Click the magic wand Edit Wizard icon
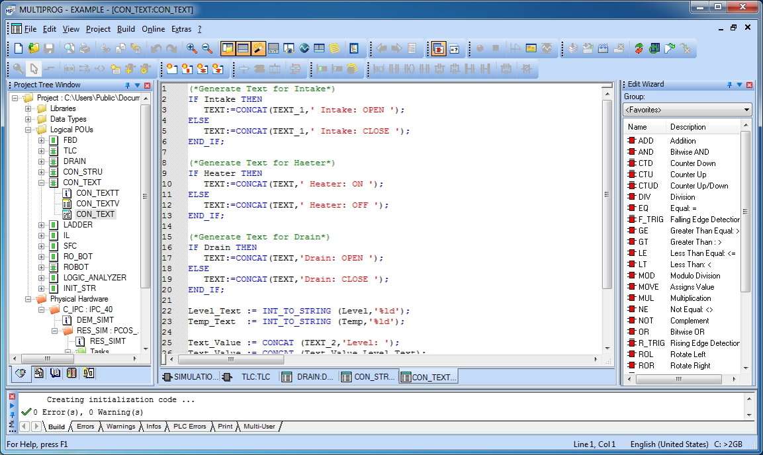The height and width of the screenshot is (455, 763). pyautogui.click(x=259, y=48)
